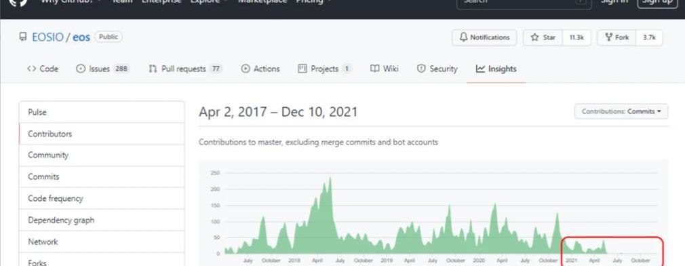
Task: Star the eos repository
Action: click(543, 37)
